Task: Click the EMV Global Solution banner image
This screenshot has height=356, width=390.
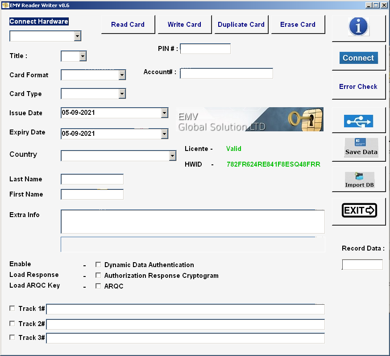Action: tap(250, 119)
